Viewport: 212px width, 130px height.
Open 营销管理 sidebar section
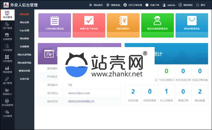tap(7, 70)
